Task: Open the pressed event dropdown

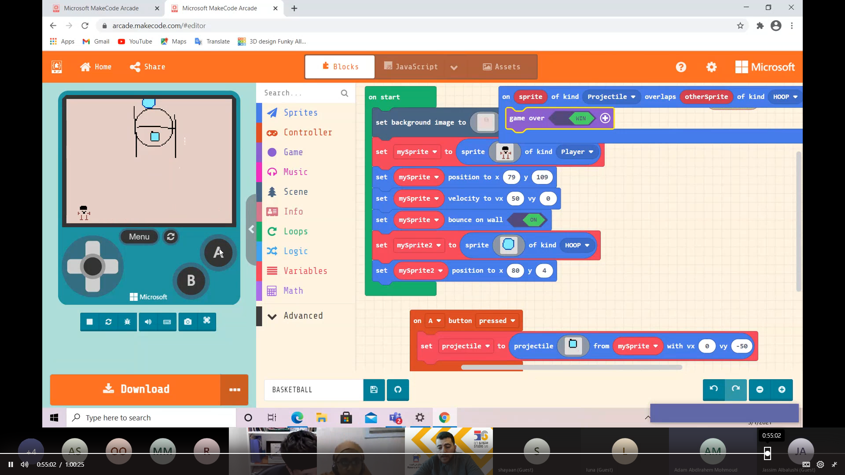Action: coord(497,321)
